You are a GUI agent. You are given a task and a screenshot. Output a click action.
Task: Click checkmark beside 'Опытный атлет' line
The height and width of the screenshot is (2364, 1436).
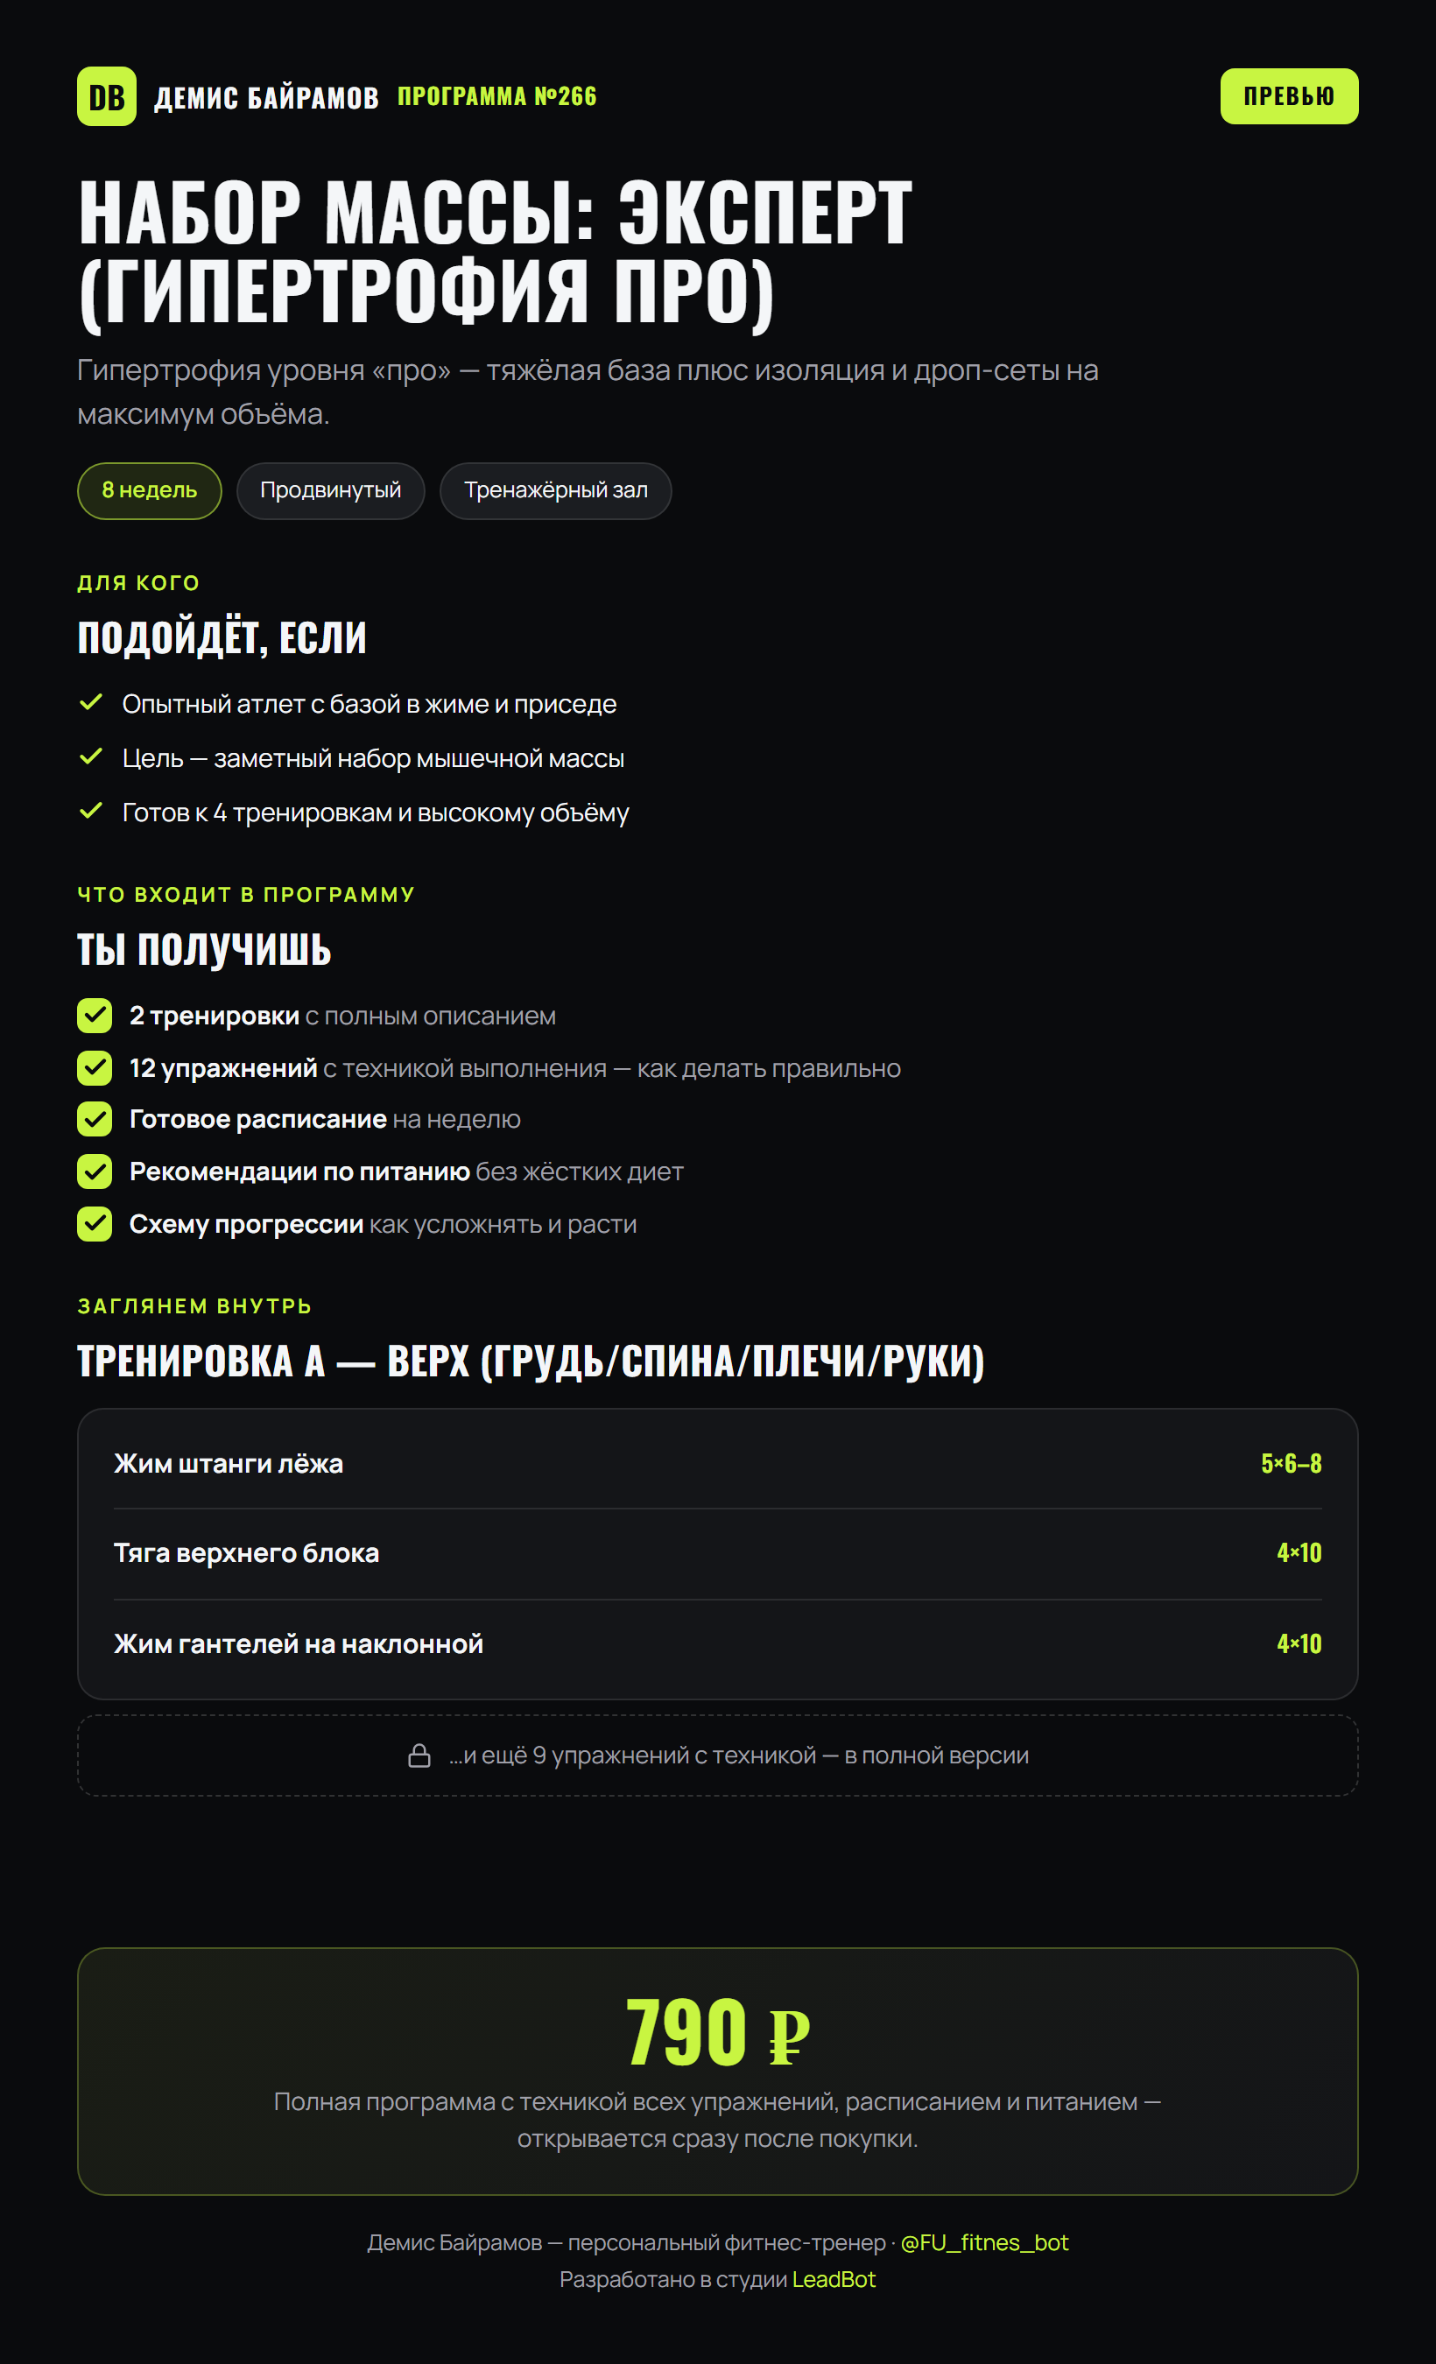click(x=91, y=702)
